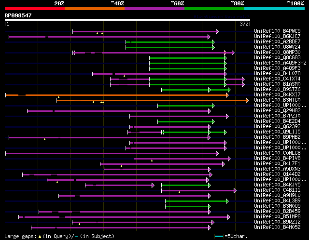Click the cyan segment of the identity legend
The width and height of the screenshot is (309, 240).
275,9
